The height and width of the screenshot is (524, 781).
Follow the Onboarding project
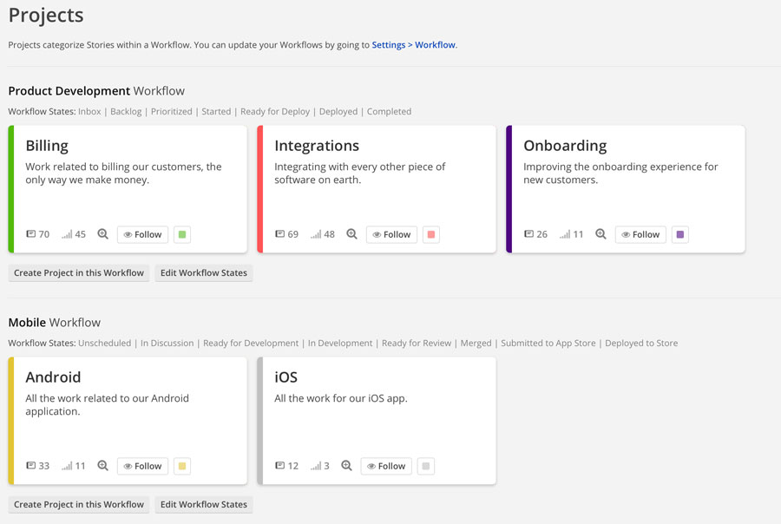click(640, 233)
